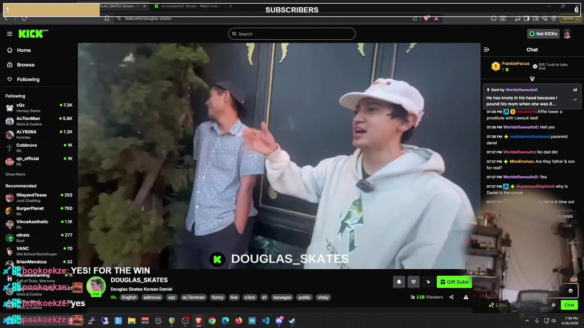Image resolution: width=584 pixels, height=328 pixels.
Task: Click Show More in Following list
Action: coord(16,174)
